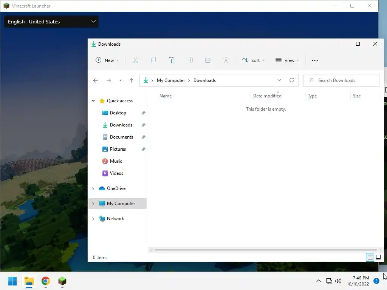Viewport: 387px width, 290px height.
Task: Switch to details view icon in status bar
Action: pyautogui.click(x=370, y=258)
